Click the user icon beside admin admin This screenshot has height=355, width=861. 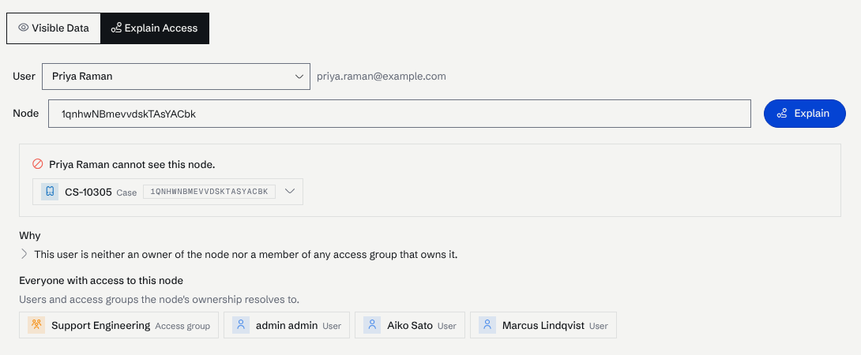click(240, 325)
